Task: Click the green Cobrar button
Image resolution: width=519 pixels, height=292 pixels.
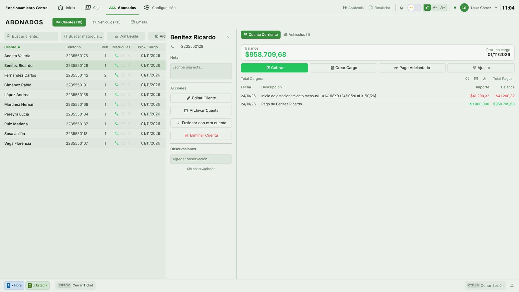Action: [274, 68]
